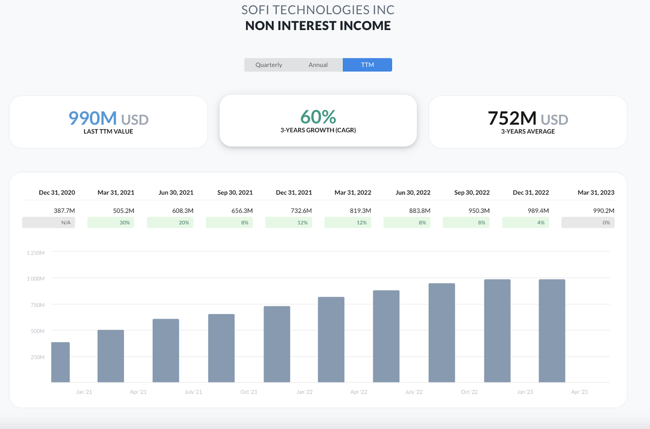Click the 990M USD Last TTM Value card

(109, 122)
